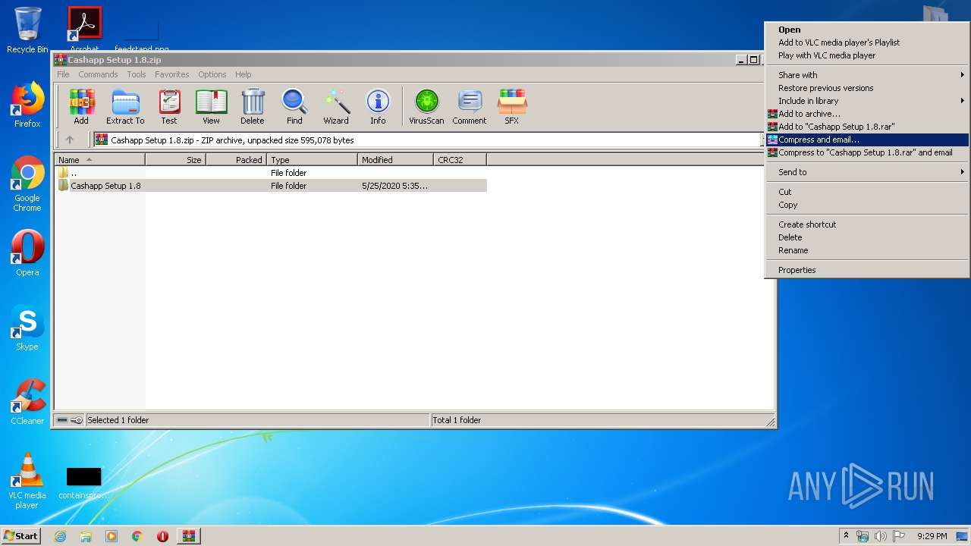Screen dimensions: 971x546
Task: Switch to WinRAR taskbar button
Action: 188,536
